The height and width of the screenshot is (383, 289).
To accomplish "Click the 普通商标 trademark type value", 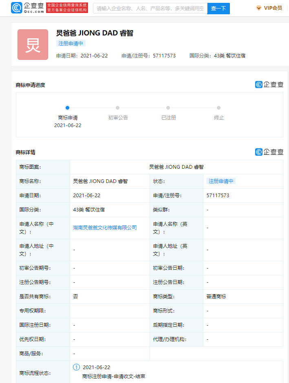I will [216, 297].
